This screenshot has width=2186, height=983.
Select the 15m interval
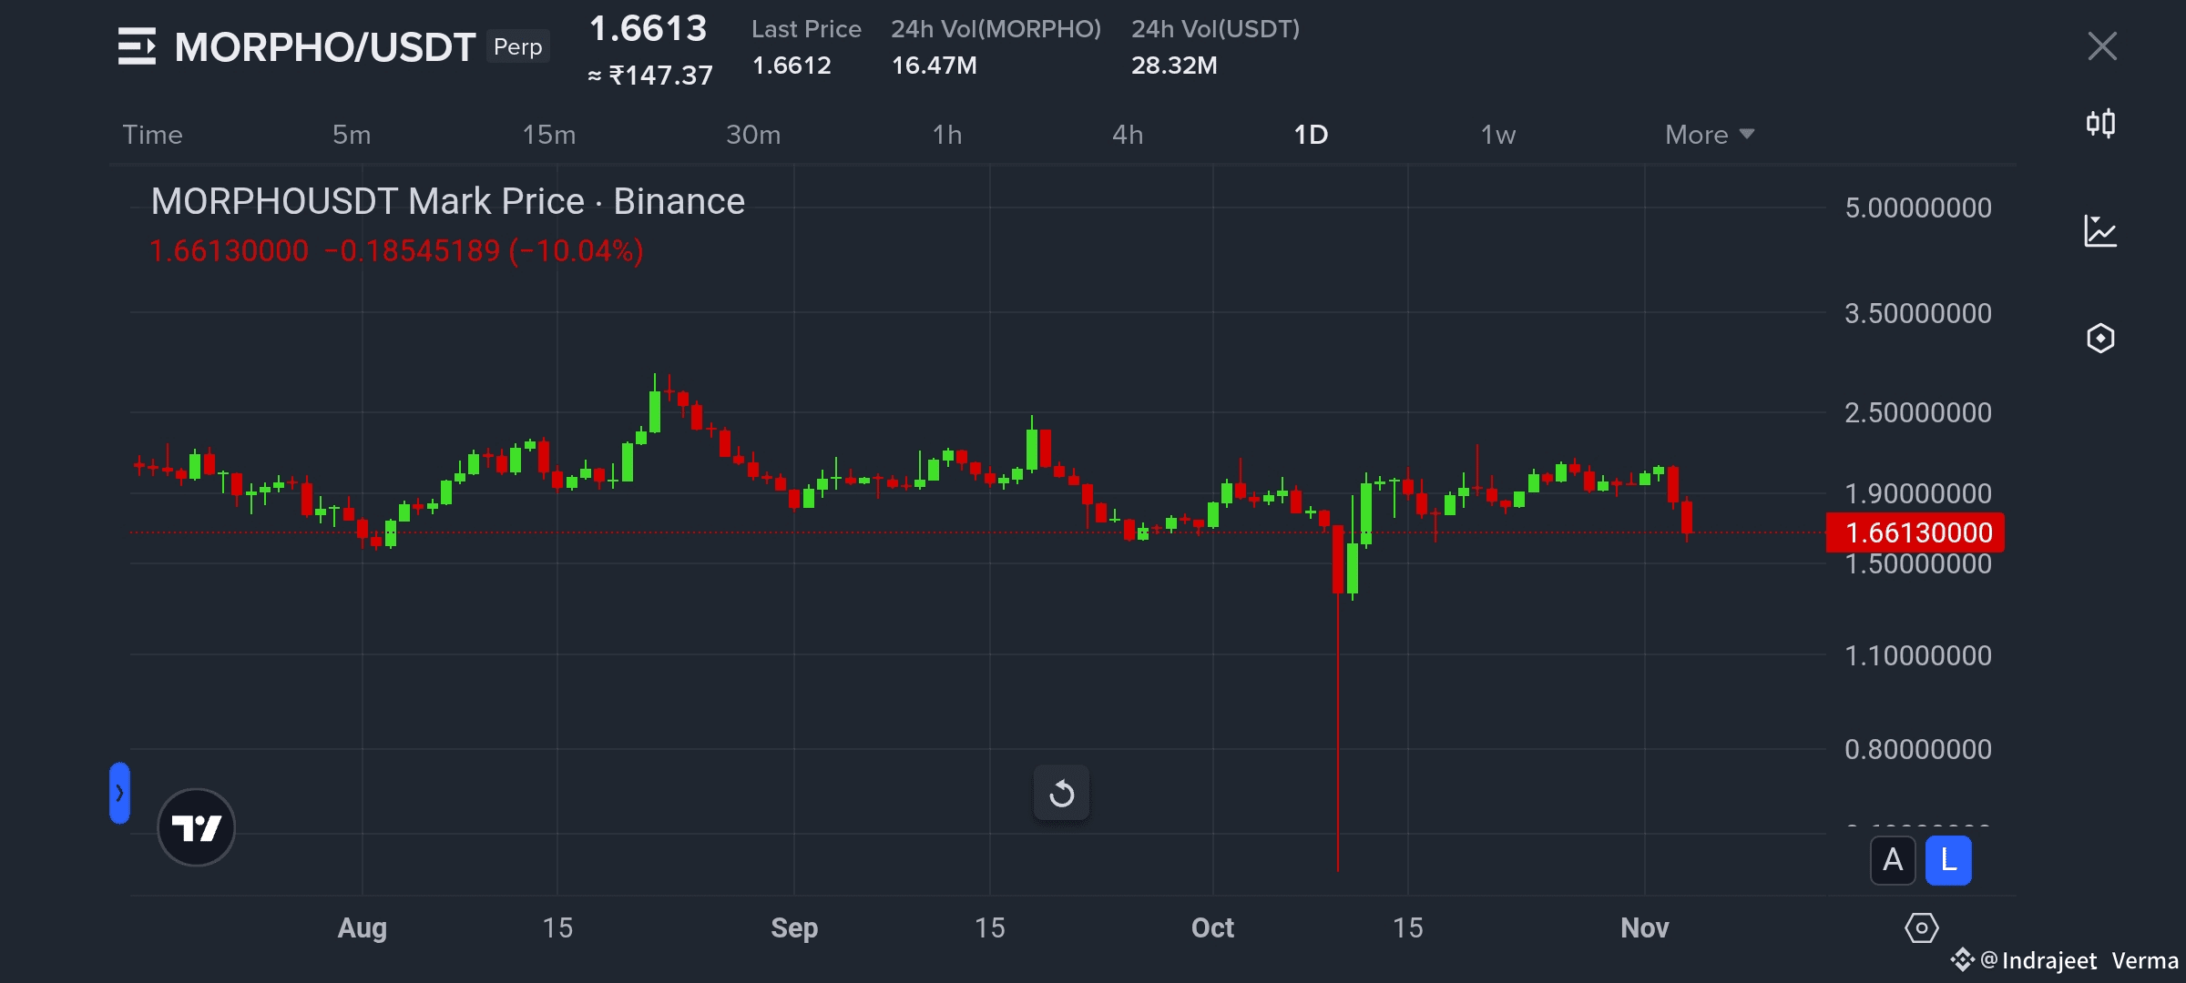point(548,135)
